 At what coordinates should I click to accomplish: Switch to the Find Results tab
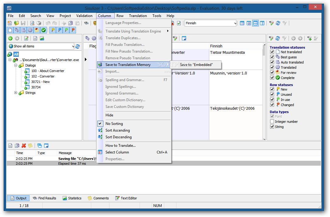[x=45, y=198]
